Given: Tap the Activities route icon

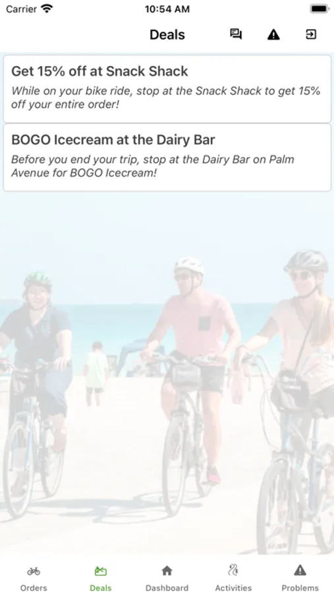Looking at the screenshot, I should [x=233, y=570].
